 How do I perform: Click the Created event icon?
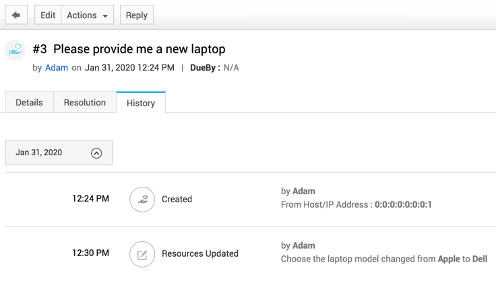[x=142, y=200]
